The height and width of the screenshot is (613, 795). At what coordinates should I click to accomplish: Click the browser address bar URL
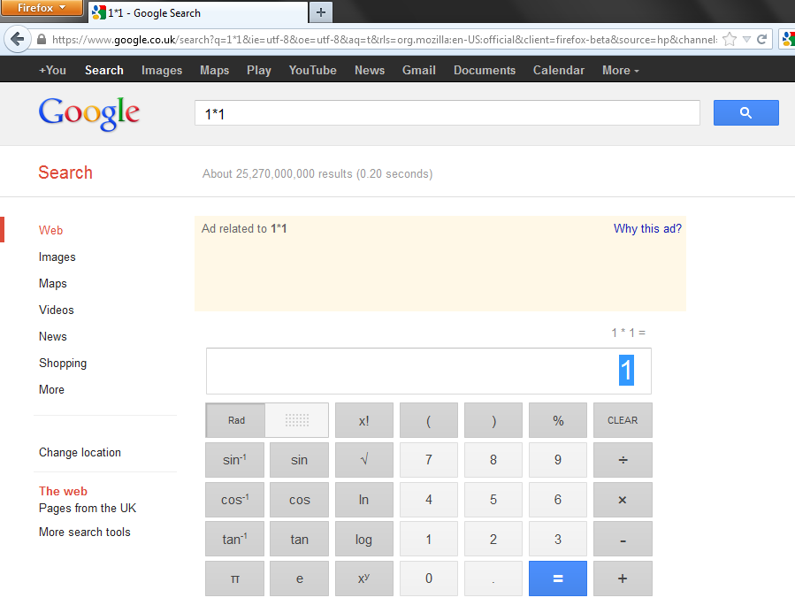[x=385, y=40]
